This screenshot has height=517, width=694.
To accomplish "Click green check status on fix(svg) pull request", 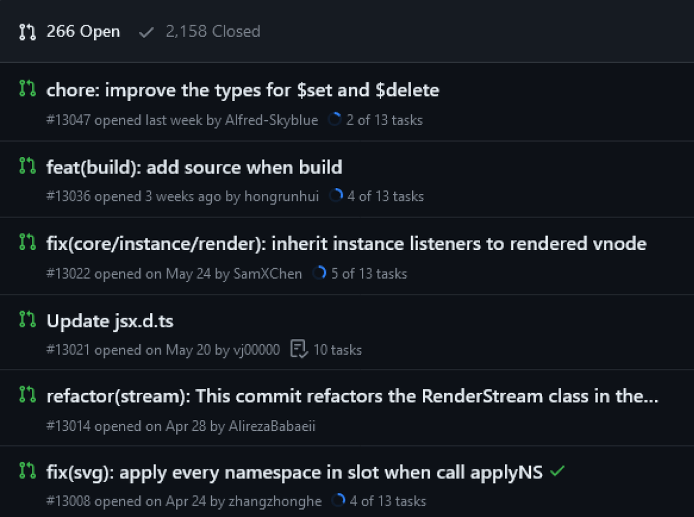I will (x=557, y=472).
